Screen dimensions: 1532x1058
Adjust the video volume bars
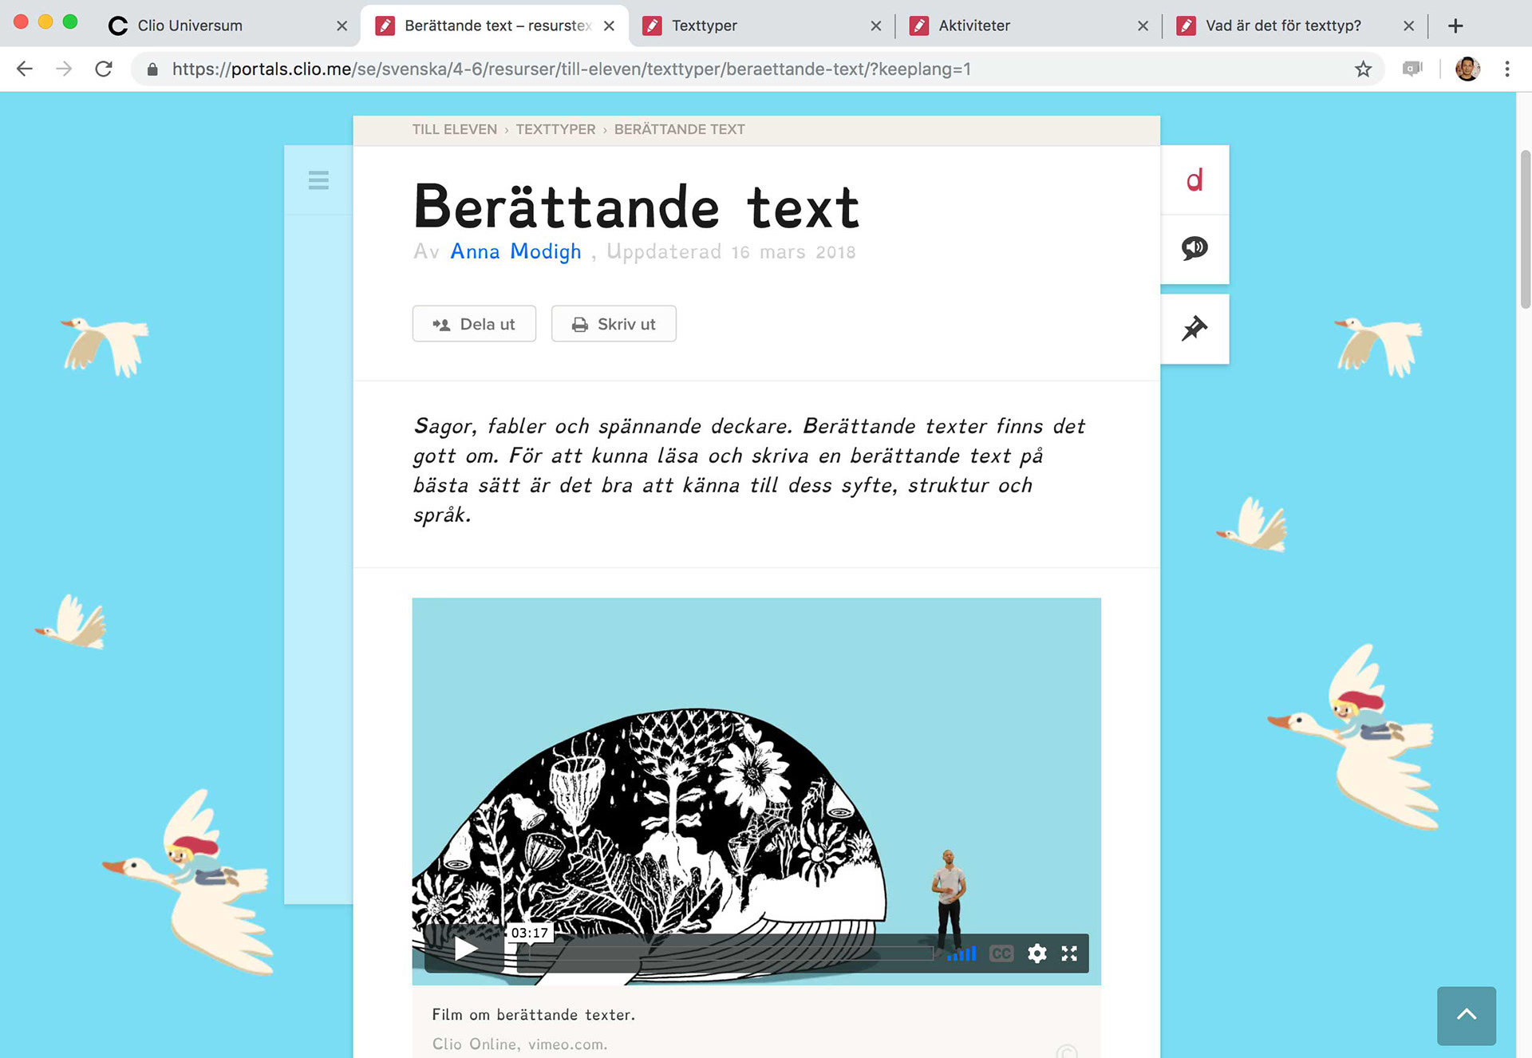click(962, 953)
